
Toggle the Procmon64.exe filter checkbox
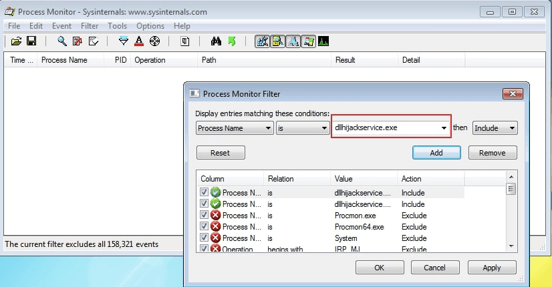coord(204,227)
